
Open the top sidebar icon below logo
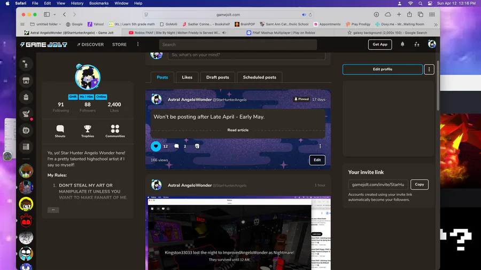pyautogui.click(x=26, y=64)
